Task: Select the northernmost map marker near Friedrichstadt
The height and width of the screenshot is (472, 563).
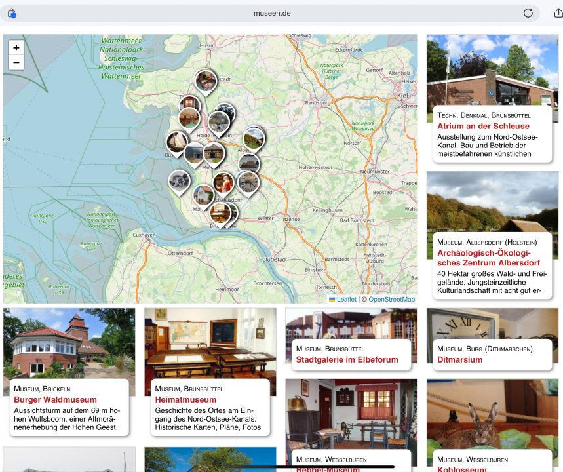Action: tap(205, 81)
